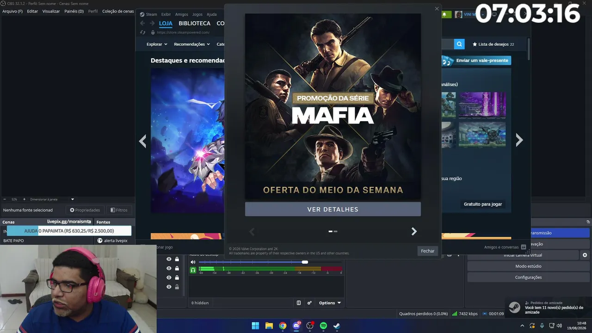Open Propriedades of selected source
The height and width of the screenshot is (333, 592).
[85, 210]
